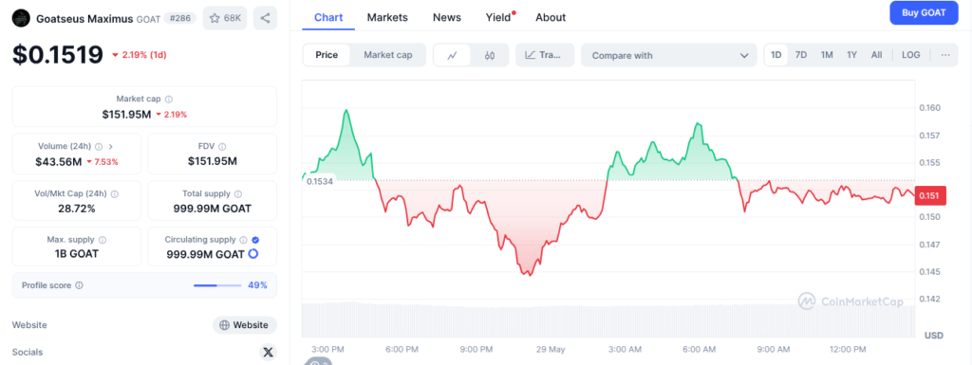Image resolution: width=972 pixels, height=365 pixels.
Task: Click the share icon beside the watchlist
Action: pos(266,18)
